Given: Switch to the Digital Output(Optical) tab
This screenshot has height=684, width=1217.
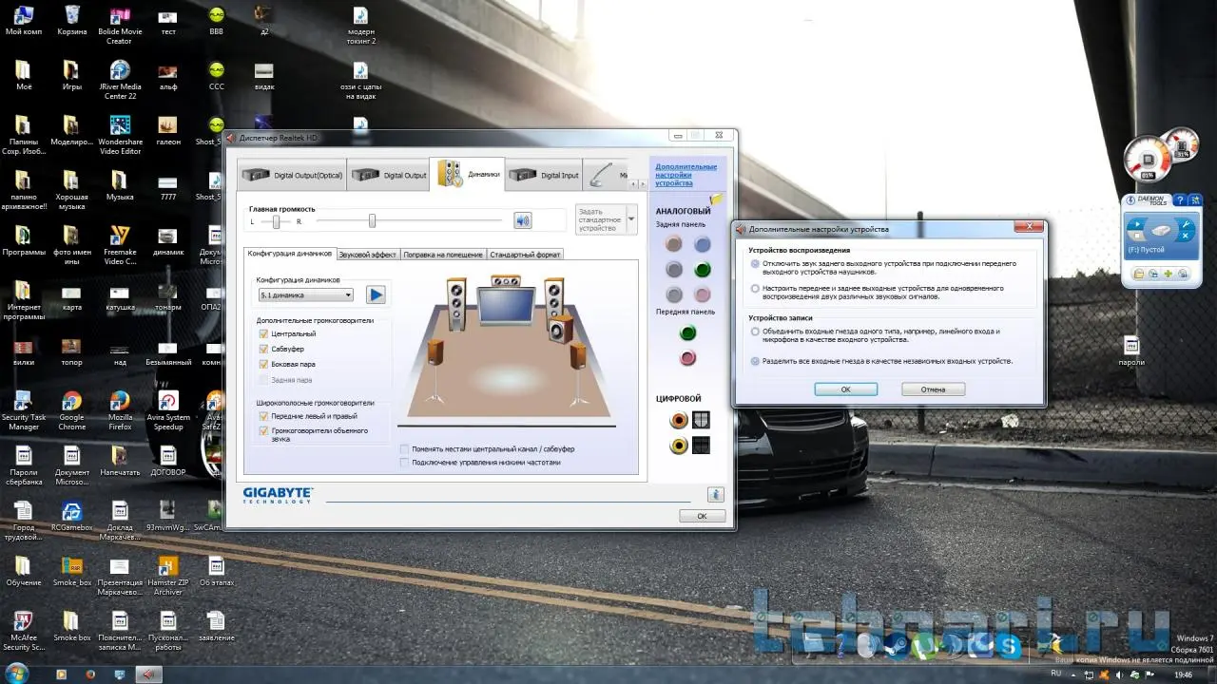Looking at the screenshot, I should [x=292, y=175].
